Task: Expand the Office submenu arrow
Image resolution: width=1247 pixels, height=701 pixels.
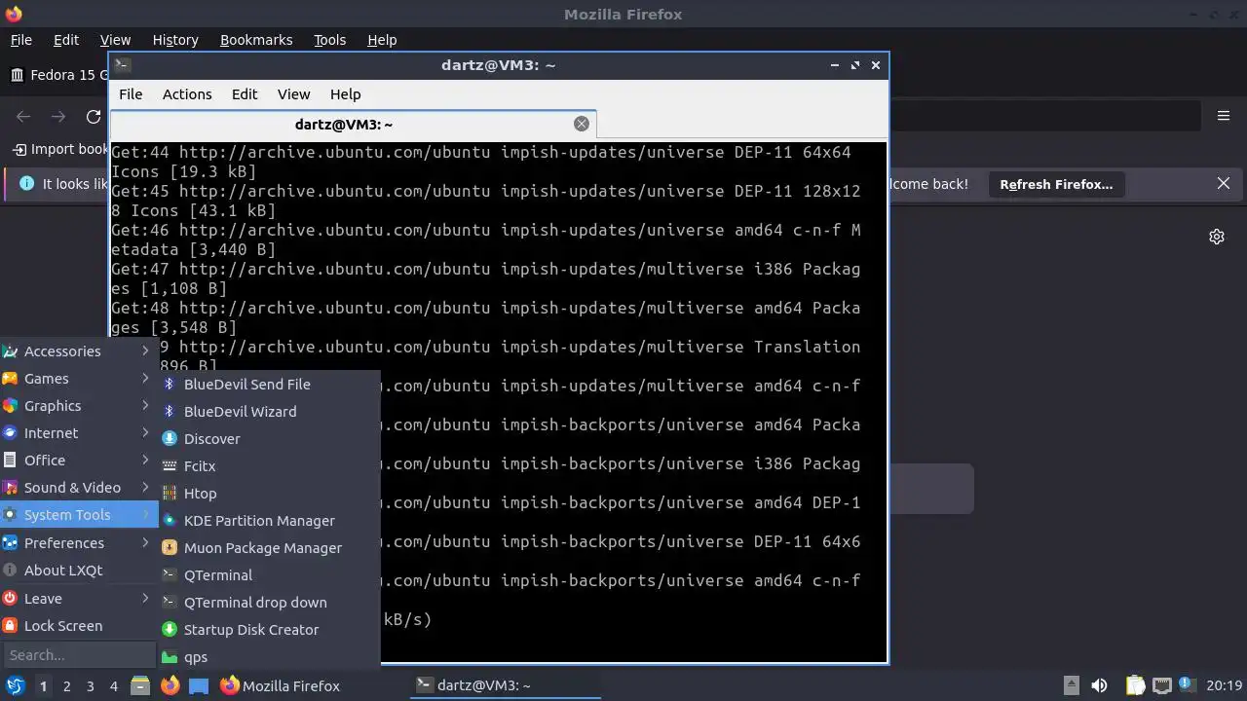Action: [x=145, y=461]
